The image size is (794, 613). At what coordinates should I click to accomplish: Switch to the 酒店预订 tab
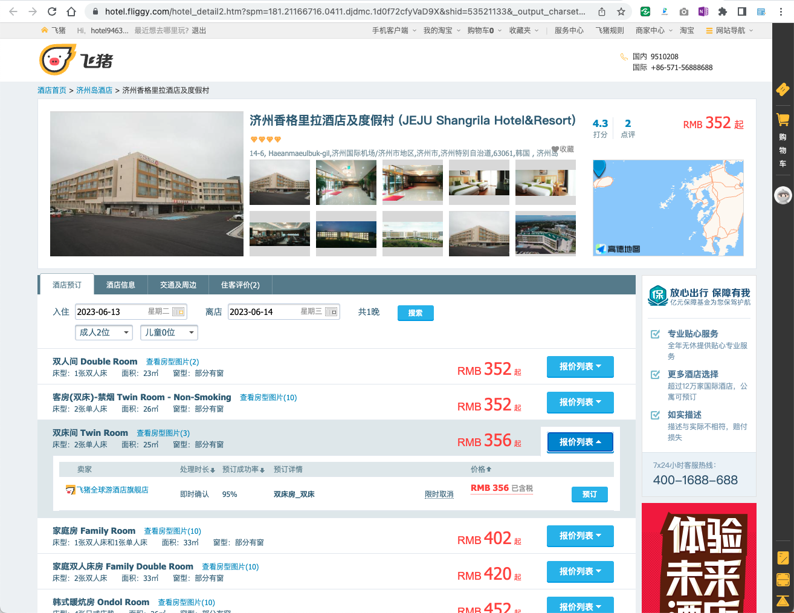pos(67,285)
